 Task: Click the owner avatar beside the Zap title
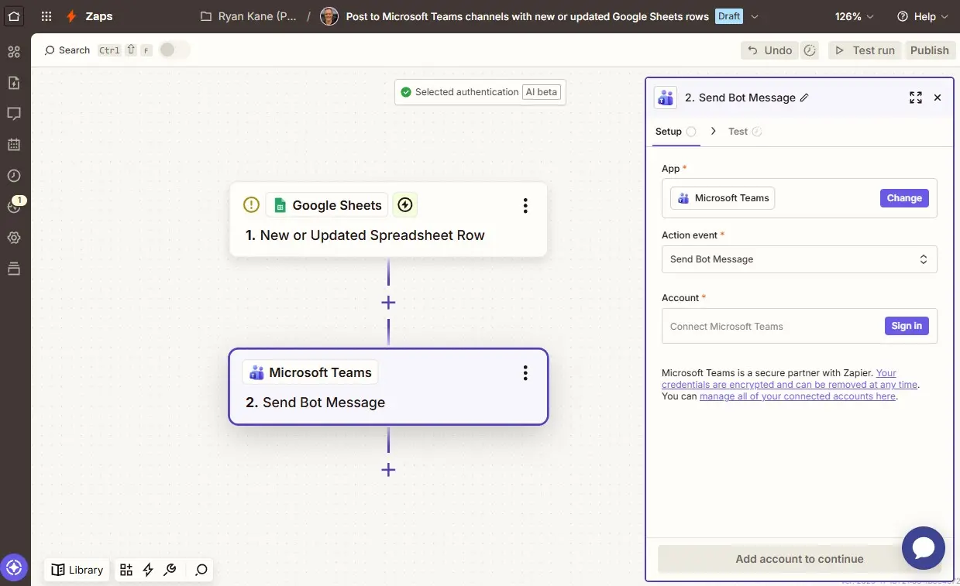tap(329, 16)
